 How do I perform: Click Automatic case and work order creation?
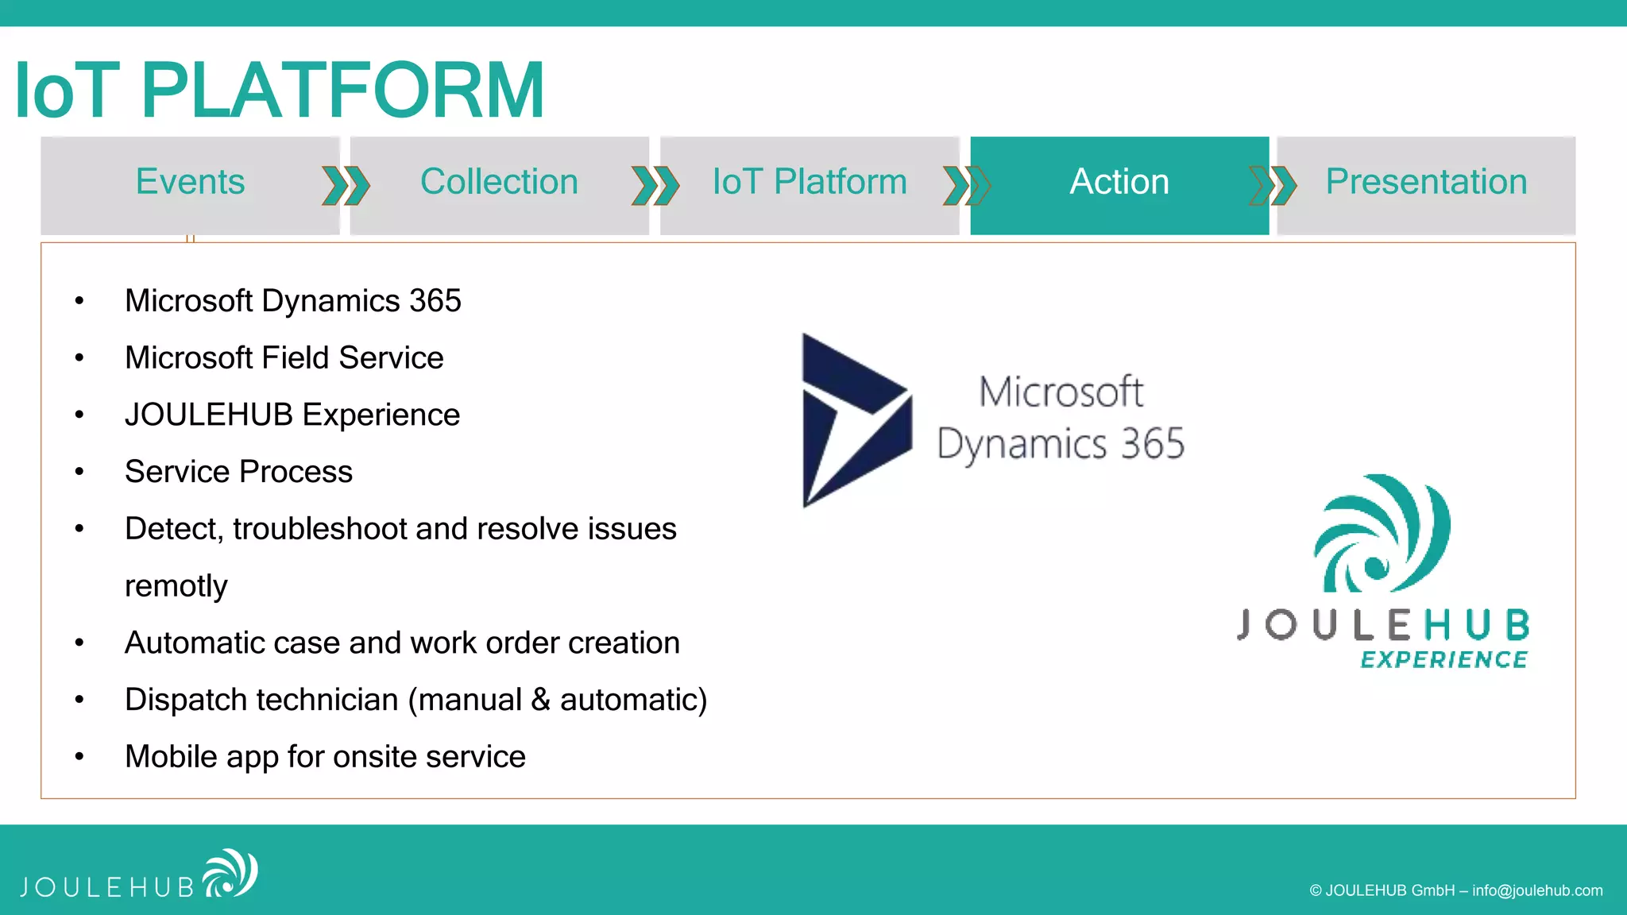[x=402, y=643]
